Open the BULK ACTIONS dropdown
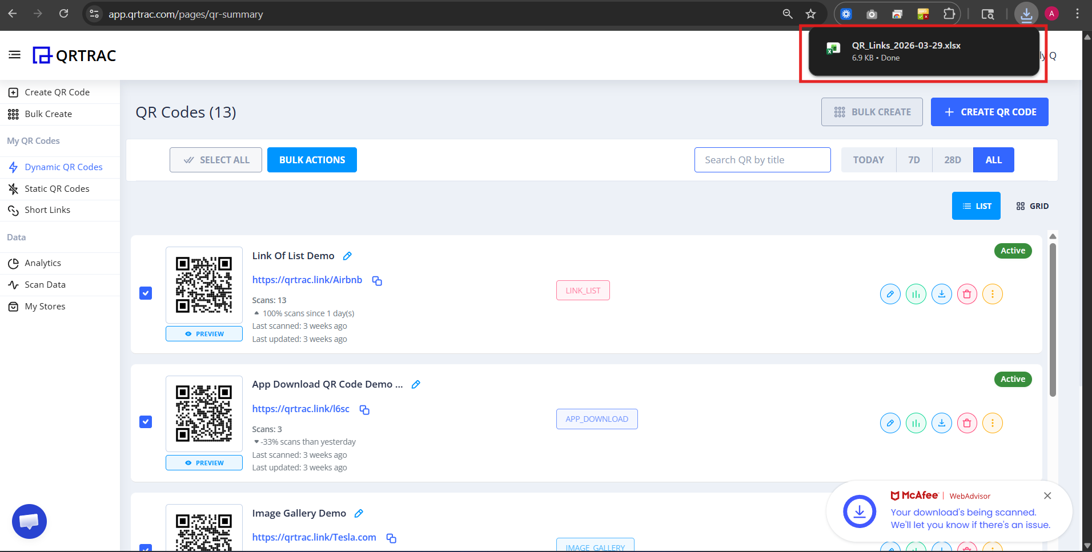1092x552 pixels. 312,160
